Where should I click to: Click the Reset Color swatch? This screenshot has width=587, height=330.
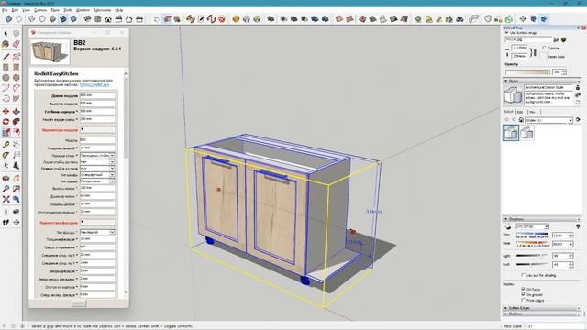[543, 57]
